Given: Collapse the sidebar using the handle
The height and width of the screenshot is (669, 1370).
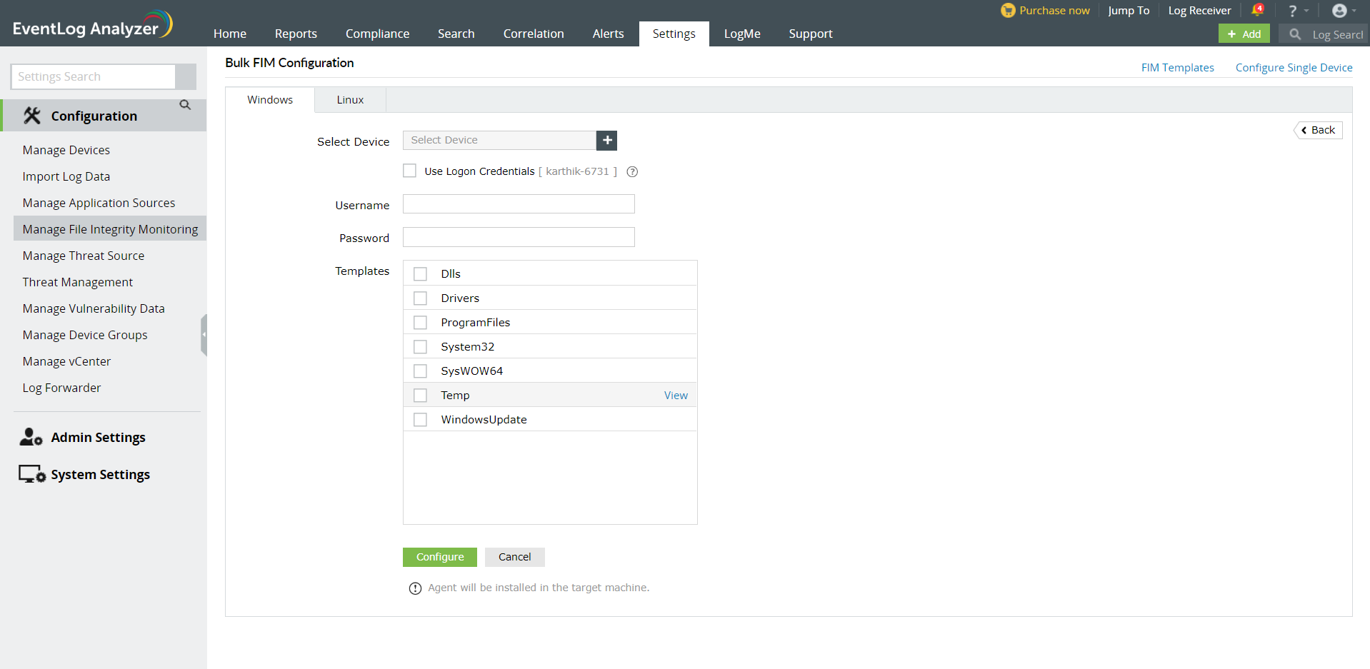Looking at the screenshot, I should click(x=204, y=334).
